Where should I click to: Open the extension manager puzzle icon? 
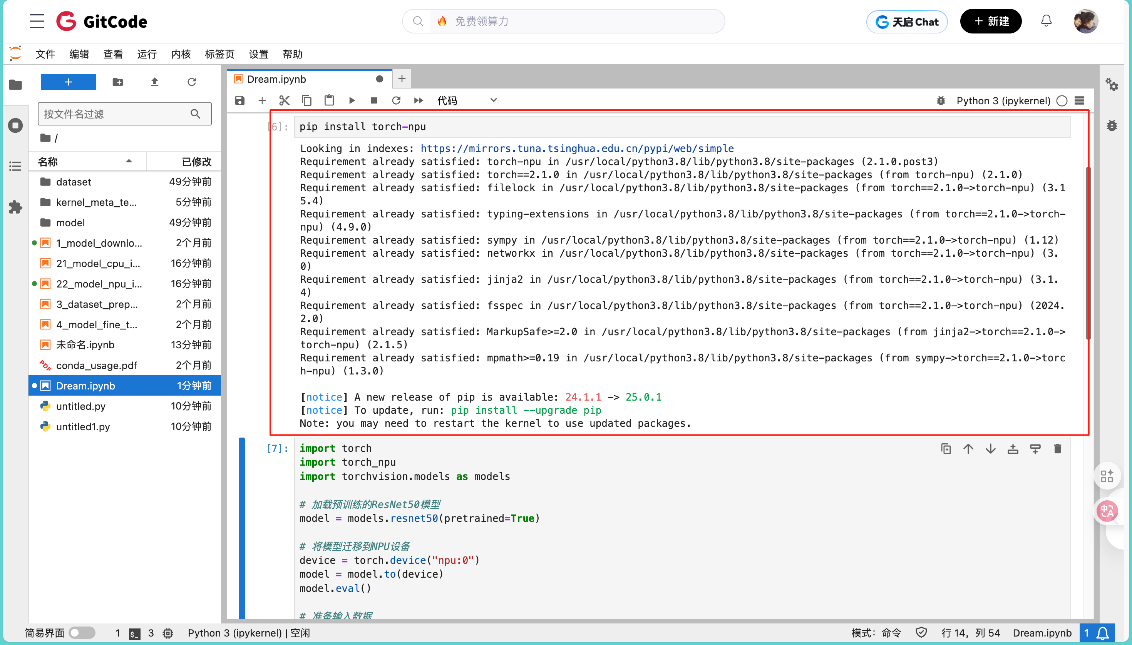[x=15, y=207]
